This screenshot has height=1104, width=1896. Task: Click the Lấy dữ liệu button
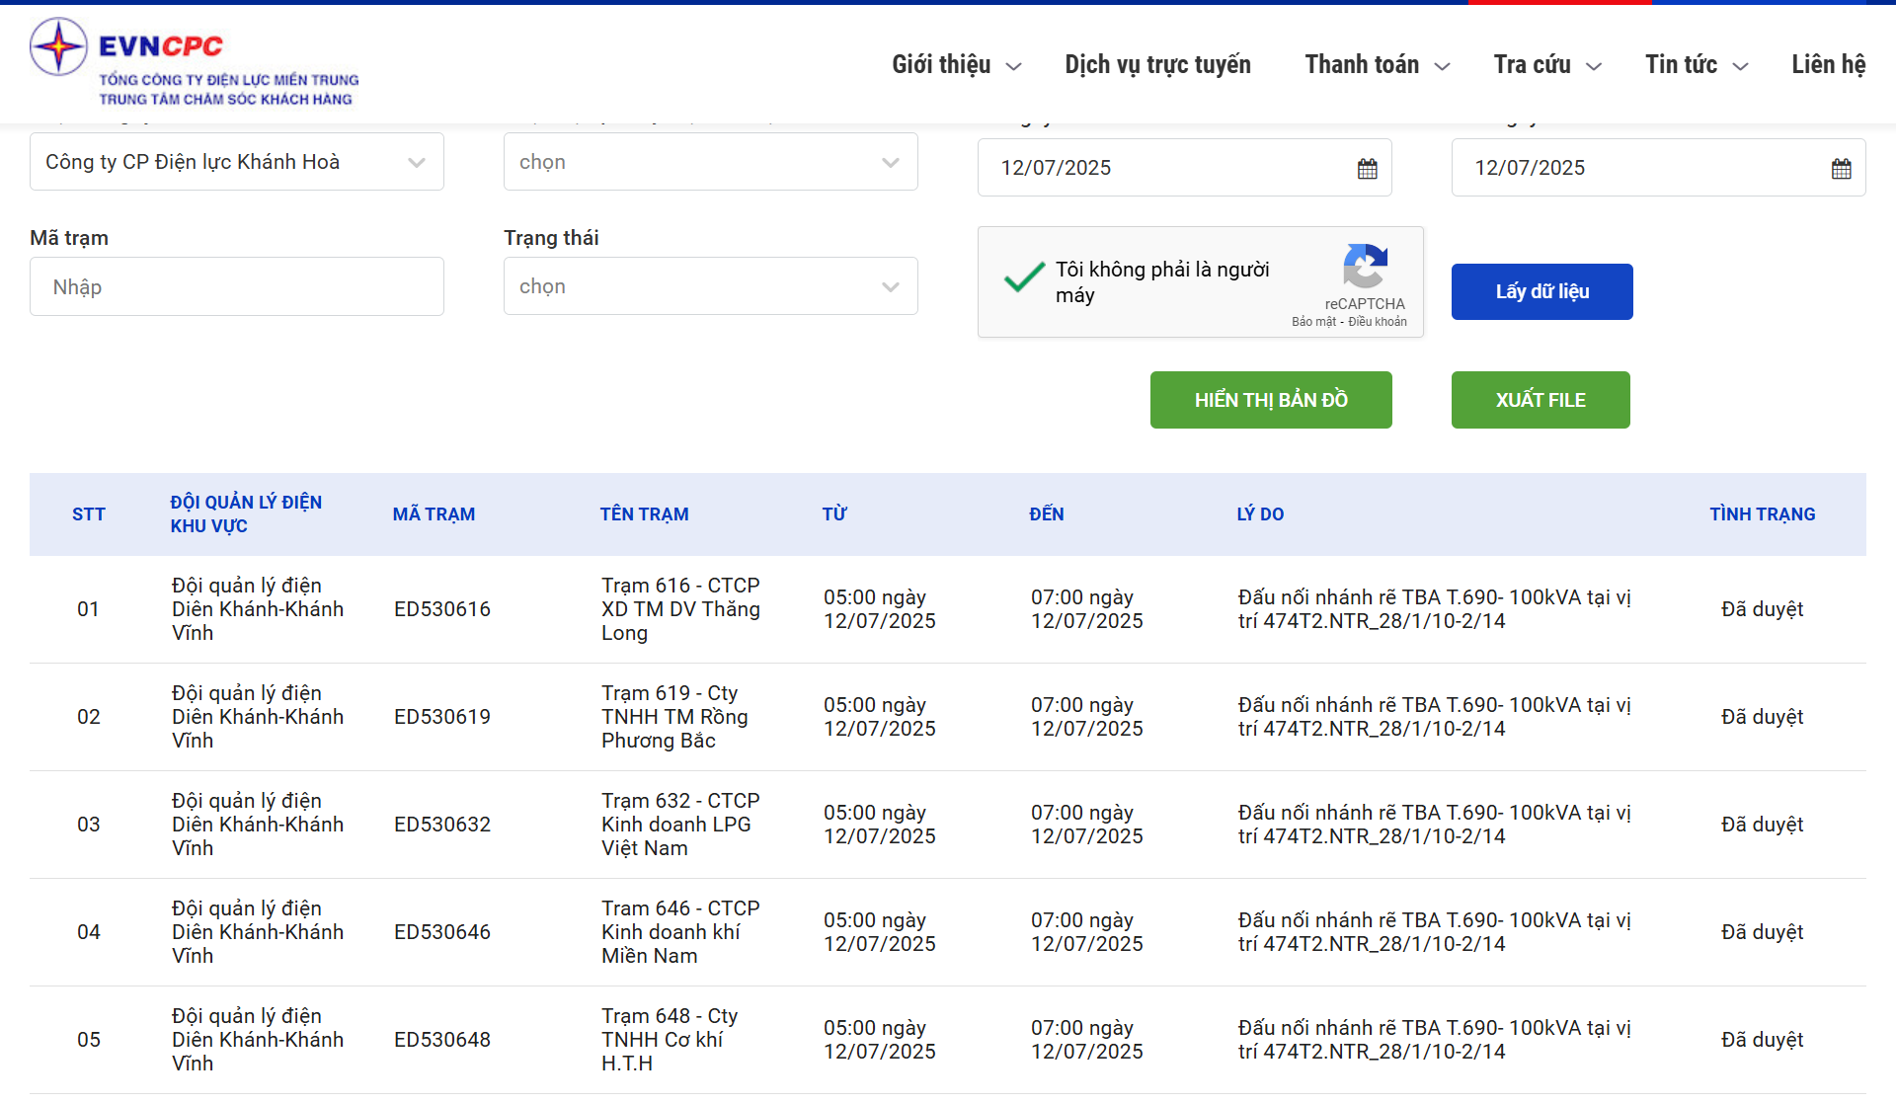point(1541,291)
